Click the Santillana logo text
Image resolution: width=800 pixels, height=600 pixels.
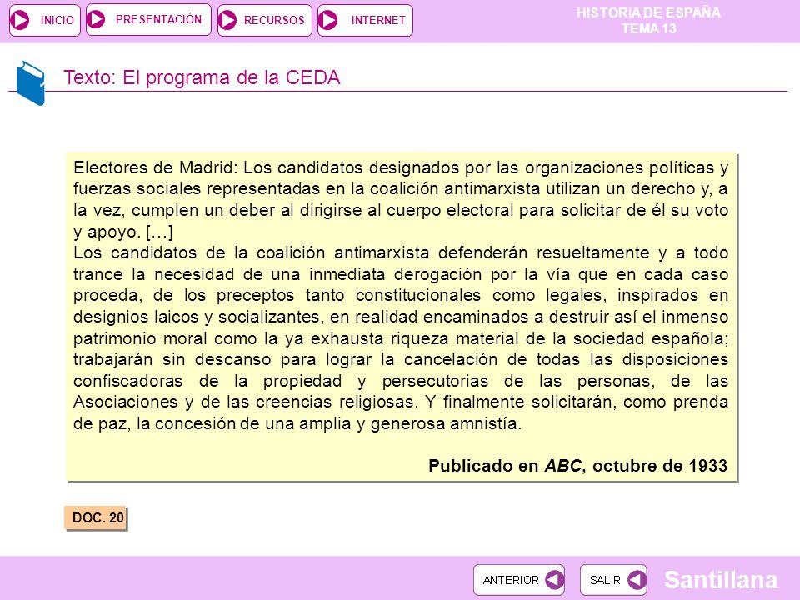(720, 580)
